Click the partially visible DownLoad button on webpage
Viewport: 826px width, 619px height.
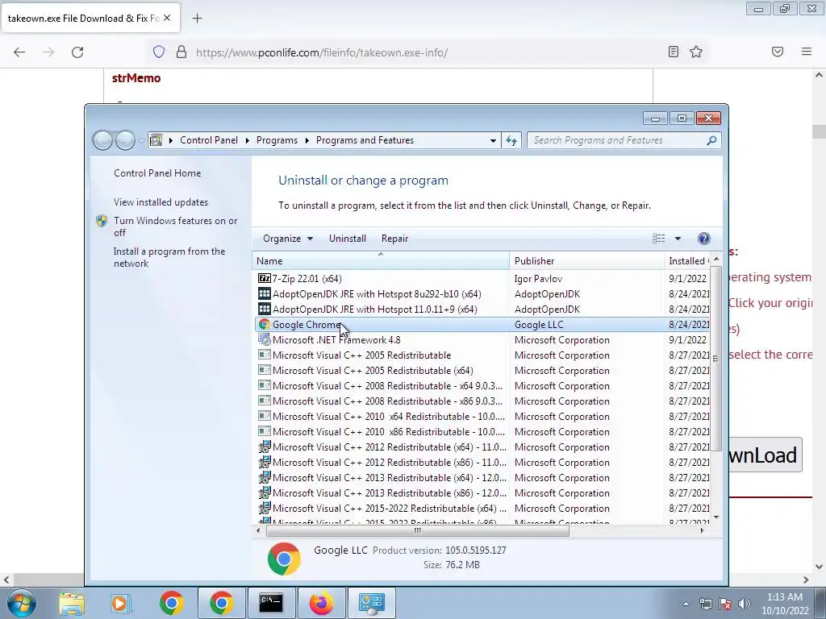(766, 455)
